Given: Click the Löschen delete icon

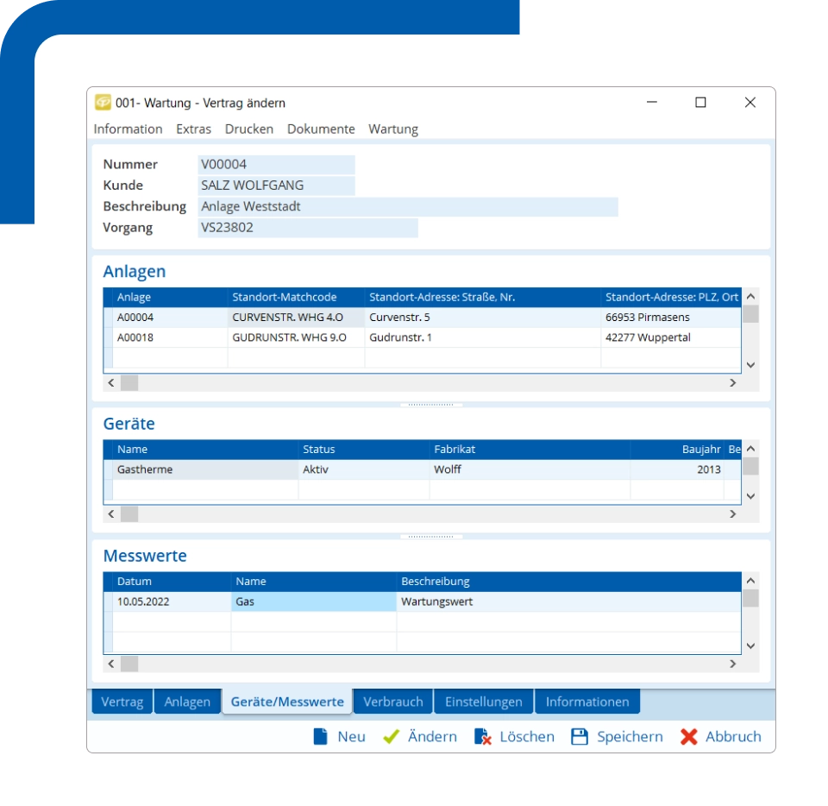Looking at the screenshot, I should pyautogui.click(x=483, y=737).
